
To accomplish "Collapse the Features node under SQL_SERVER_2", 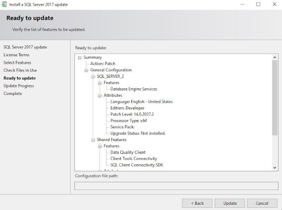I will click(x=100, y=83).
